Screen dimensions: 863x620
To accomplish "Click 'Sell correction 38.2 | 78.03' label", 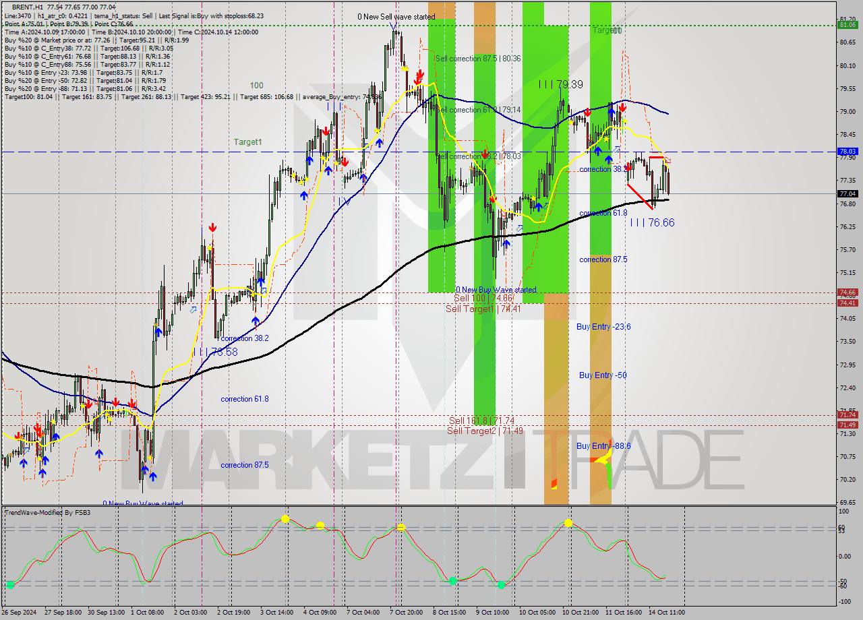I will pyautogui.click(x=479, y=156).
